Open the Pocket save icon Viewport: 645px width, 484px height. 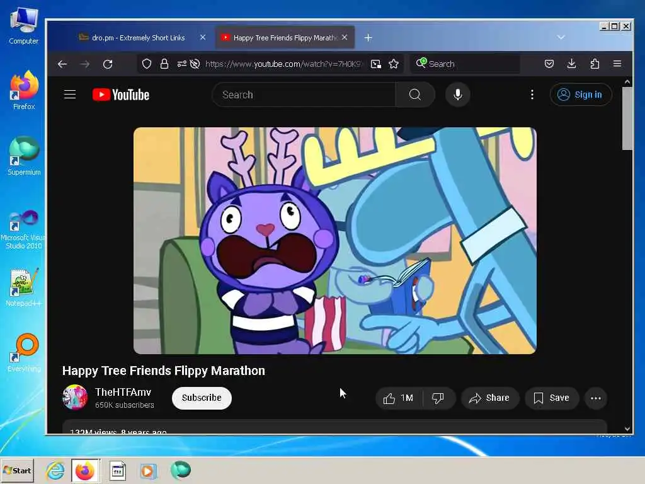pyautogui.click(x=549, y=64)
